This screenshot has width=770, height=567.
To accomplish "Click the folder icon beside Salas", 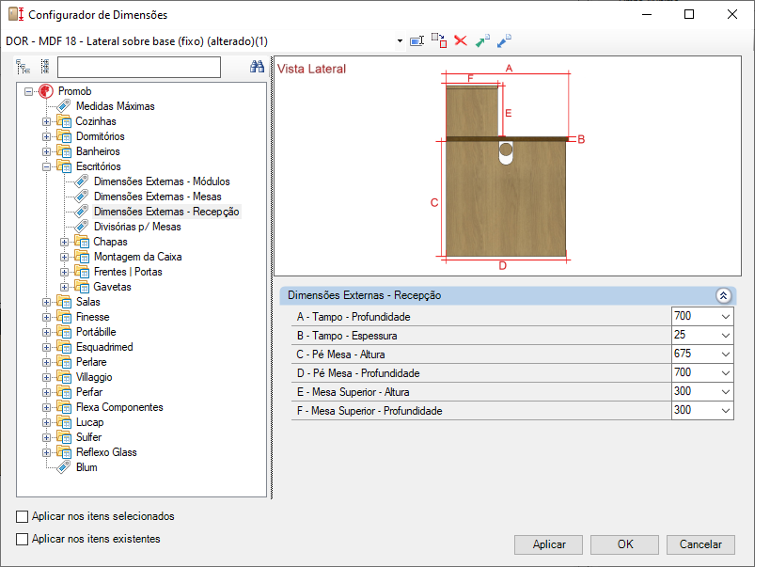I will pos(64,302).
